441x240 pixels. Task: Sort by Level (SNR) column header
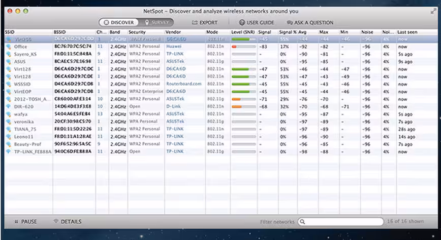[x=243, y=32]
